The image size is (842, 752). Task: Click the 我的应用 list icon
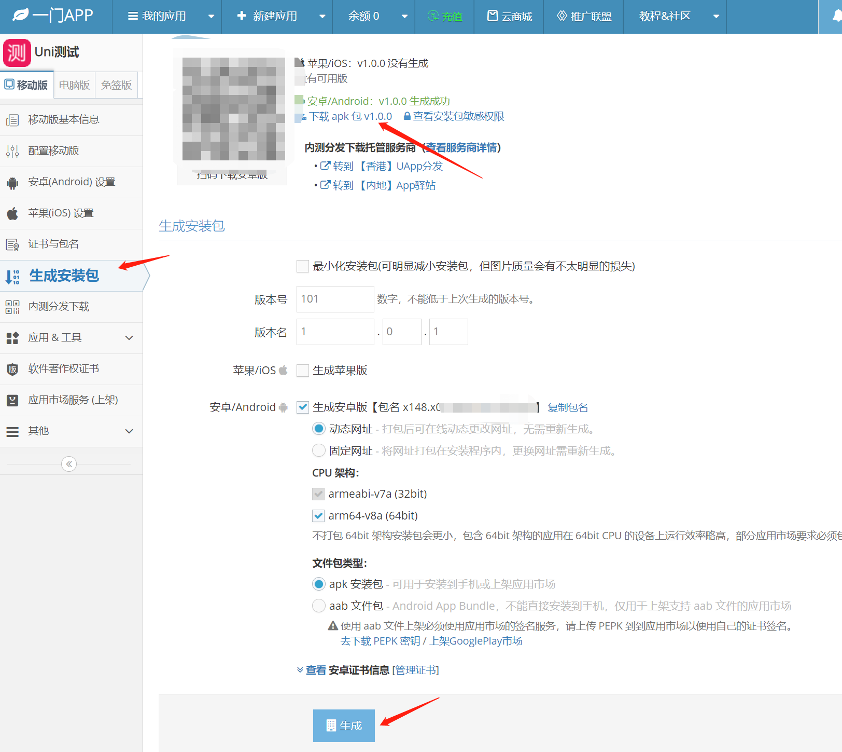pos(133,16)
